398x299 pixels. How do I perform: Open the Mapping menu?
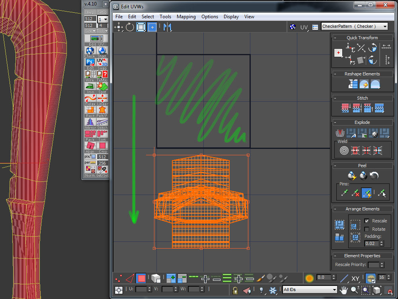click(186, 17)
